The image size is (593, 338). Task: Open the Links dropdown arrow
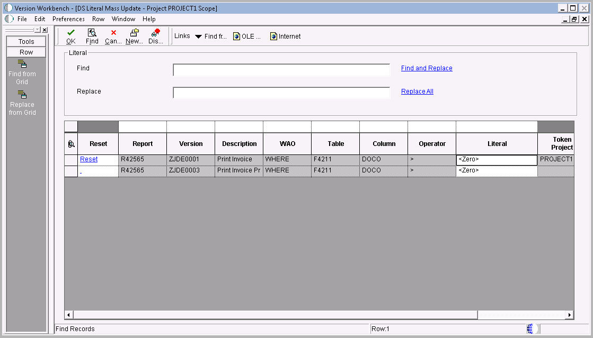(197, 36)
